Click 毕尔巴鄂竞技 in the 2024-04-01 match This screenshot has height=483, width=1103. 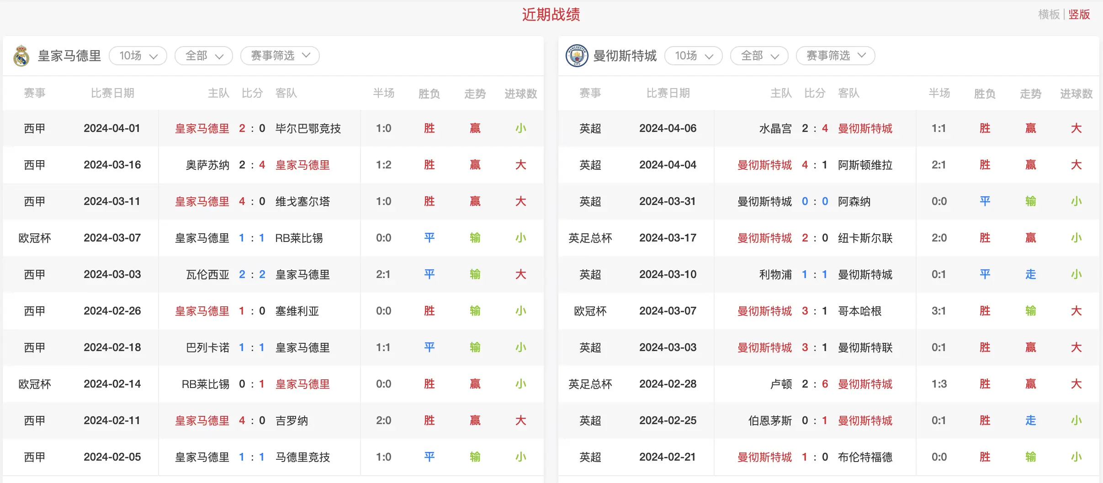(308, 128)
